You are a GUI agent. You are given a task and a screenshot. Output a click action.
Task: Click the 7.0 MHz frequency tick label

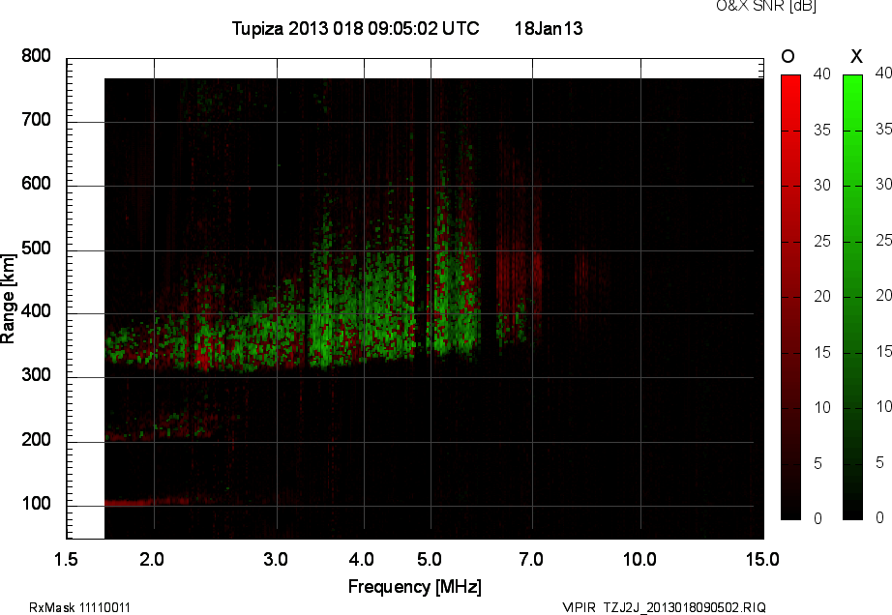(531, 559)
